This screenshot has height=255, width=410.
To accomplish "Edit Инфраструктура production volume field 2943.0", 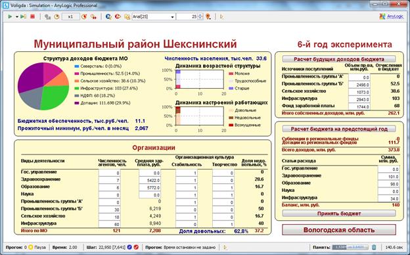I will 359,99.
